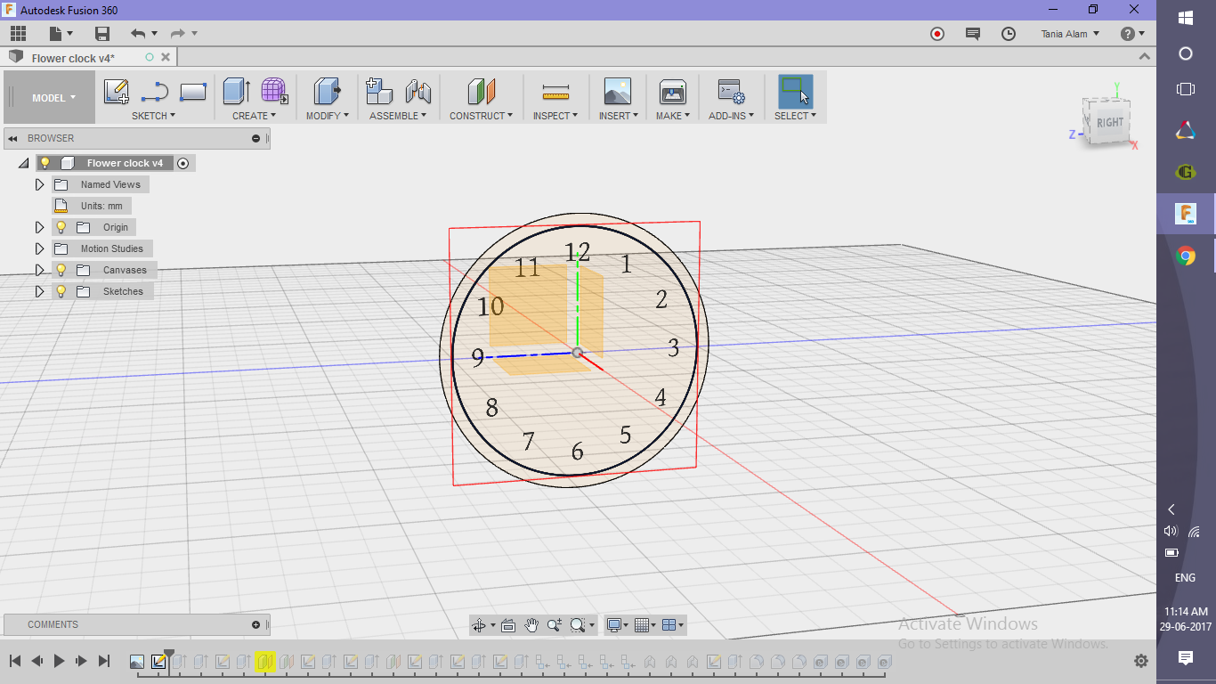Screen dimensions: 1216x684
Task: Open the INSPECT menu
Action: tap(555, 116)
